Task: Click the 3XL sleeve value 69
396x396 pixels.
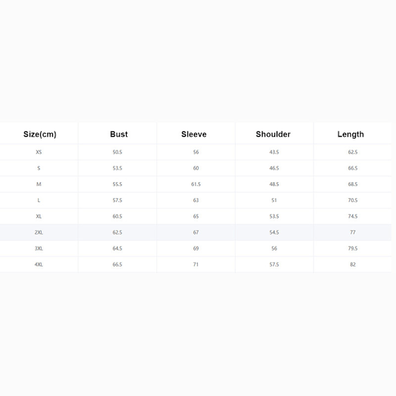Action: 195,248
